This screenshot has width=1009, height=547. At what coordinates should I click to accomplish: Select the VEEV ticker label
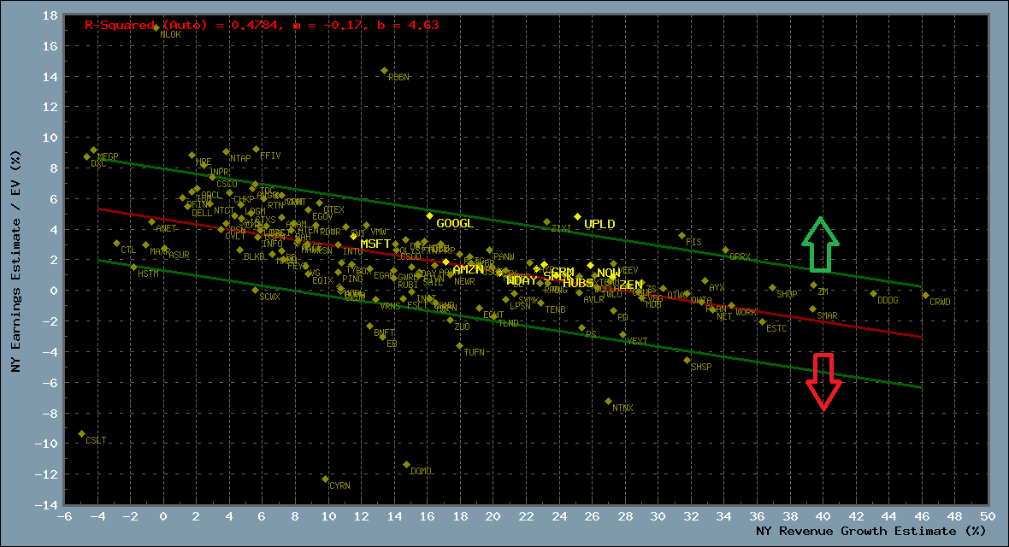[x=628, y=271]
